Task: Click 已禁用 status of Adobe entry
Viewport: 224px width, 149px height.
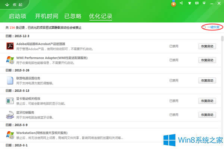Action: point(174,46)
